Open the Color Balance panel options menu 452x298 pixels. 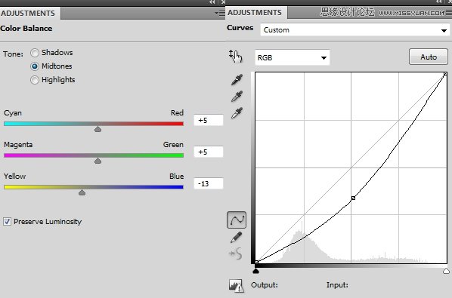(220, 14)
